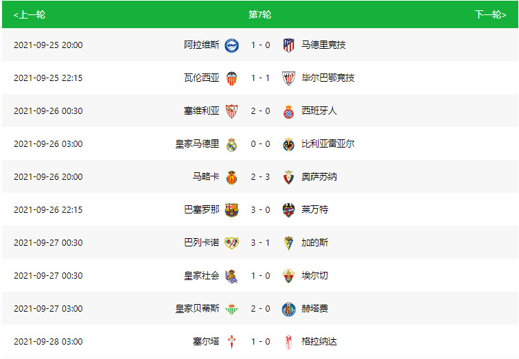Go to next round via 下一轮>
519x359 pixels.
[490, 14]
